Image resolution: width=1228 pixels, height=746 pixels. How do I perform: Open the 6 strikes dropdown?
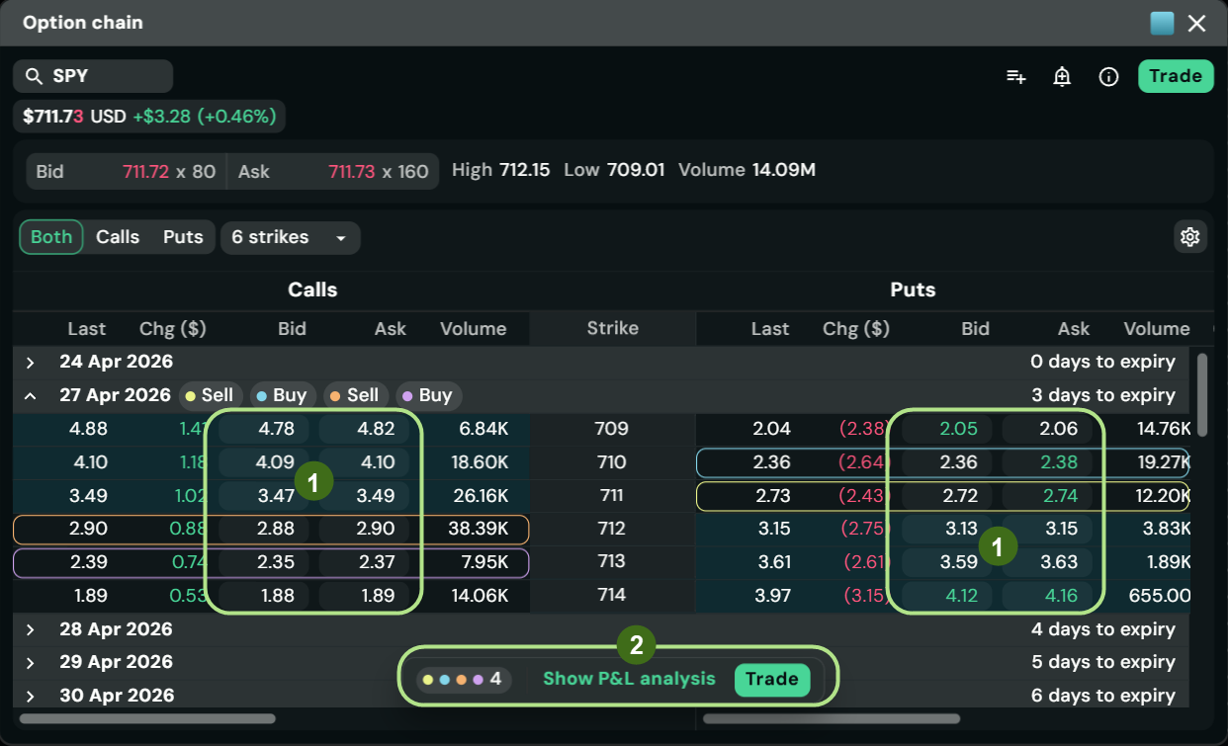[290, 237]
